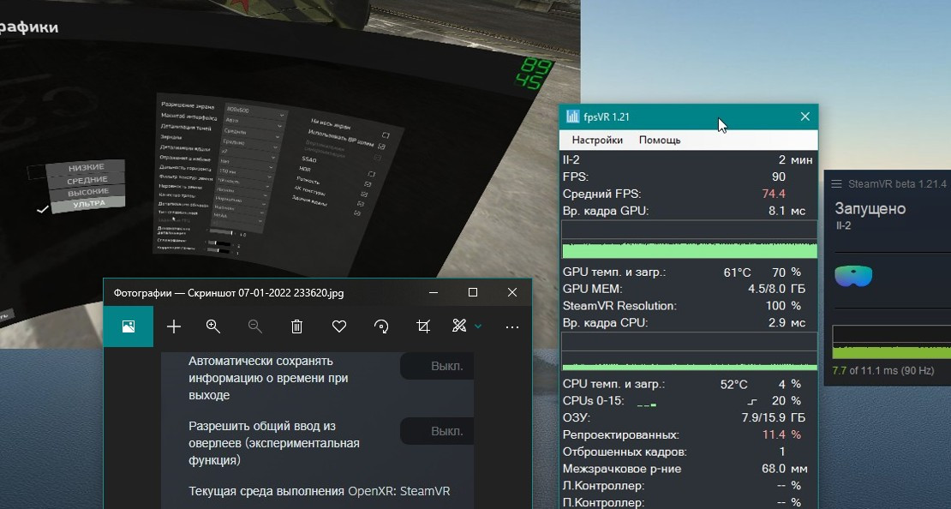Open the crop tool in Photos

pos(423,326)
